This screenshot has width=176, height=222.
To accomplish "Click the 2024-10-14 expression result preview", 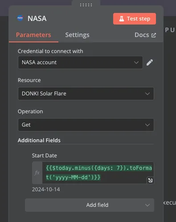I will [46, 189].
